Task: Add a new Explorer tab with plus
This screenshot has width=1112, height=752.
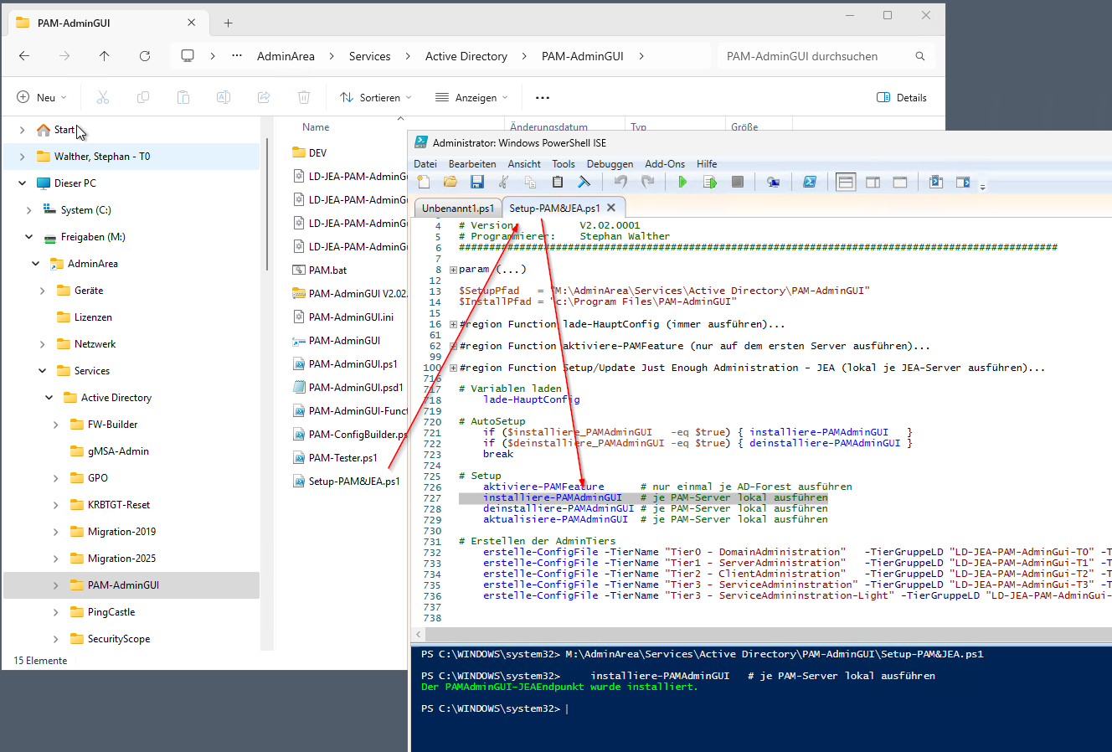Action: 228,23
